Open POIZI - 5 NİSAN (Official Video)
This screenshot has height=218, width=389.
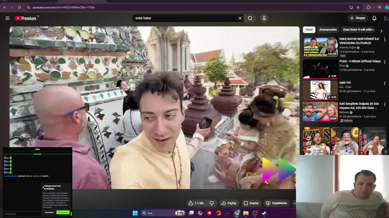(360, 61)
